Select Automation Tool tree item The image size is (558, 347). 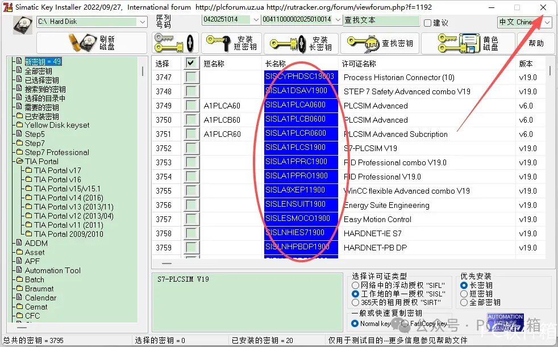tap(53, 270)
